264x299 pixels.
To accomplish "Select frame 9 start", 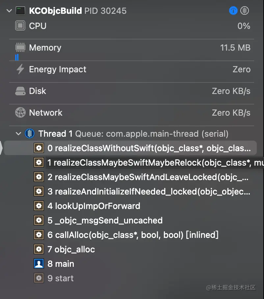I will [54, 278].
